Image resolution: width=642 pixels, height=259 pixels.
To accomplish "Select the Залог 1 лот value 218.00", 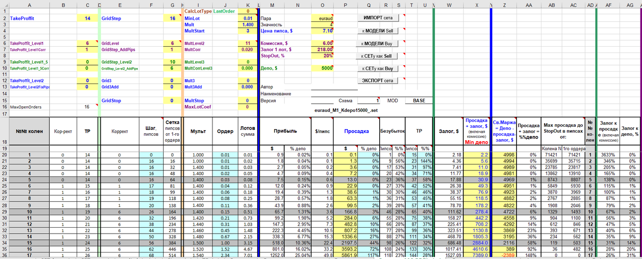I will [322, 49].
